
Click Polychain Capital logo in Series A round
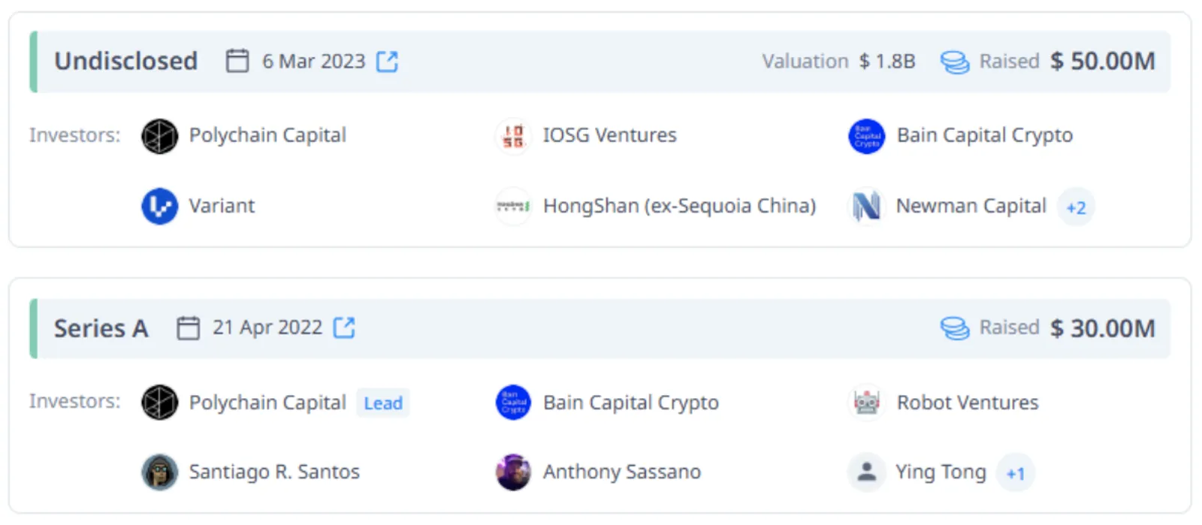click(x=160, y=403)
